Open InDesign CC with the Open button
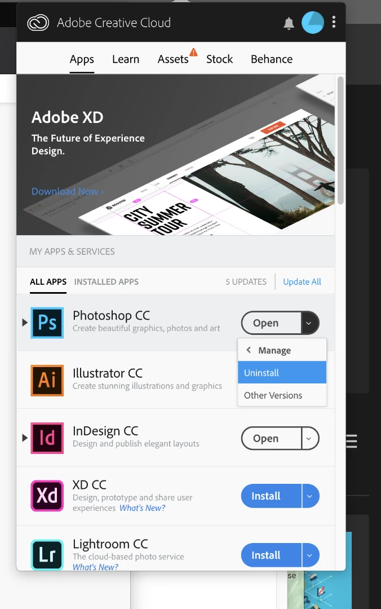Screen dimensions: 381x609 point(271,438)
